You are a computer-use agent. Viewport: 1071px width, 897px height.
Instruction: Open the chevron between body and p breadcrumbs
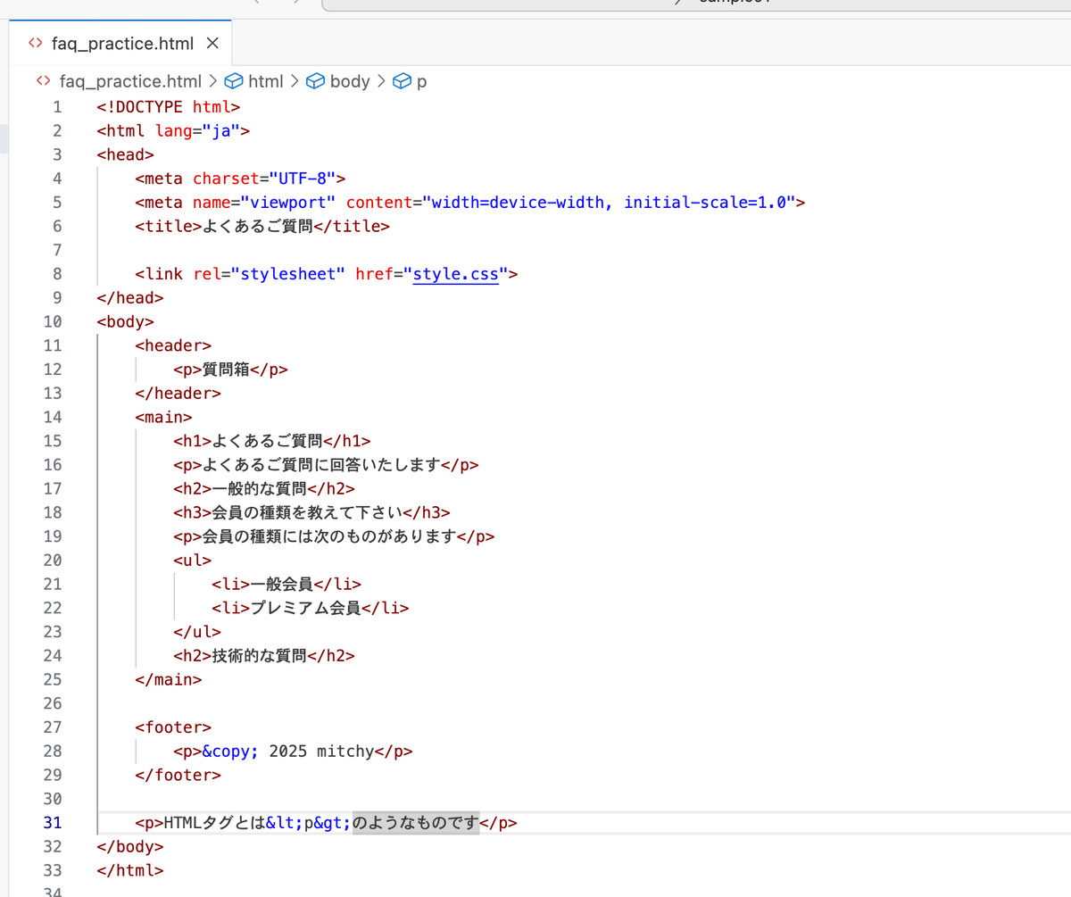(381, 80)
